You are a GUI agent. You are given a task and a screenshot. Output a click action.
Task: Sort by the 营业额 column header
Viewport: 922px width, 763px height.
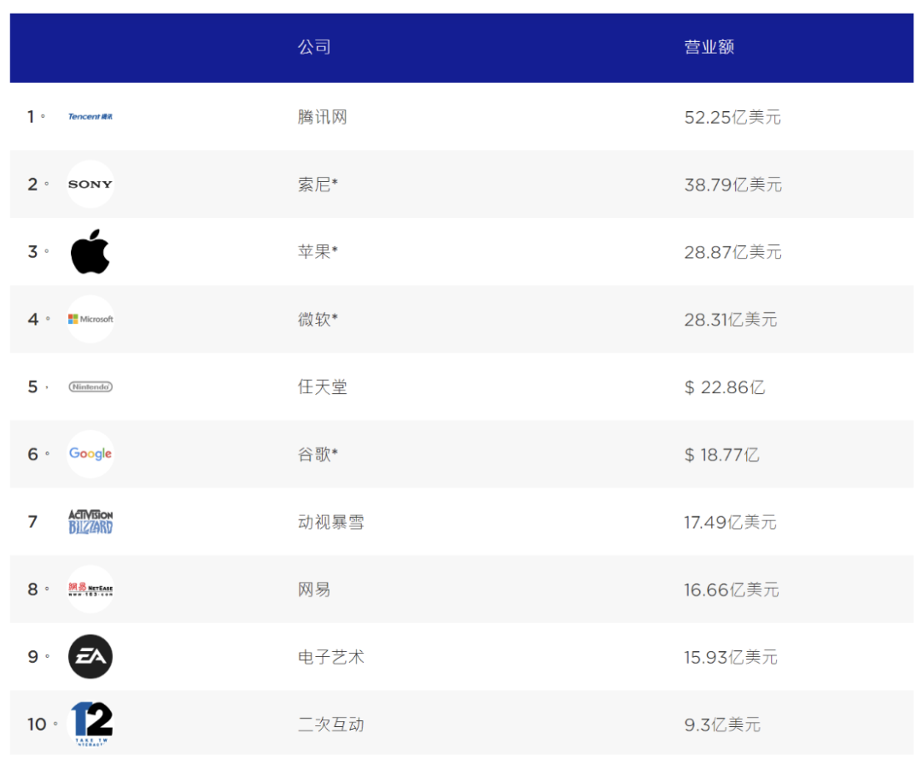coord(709,47)
